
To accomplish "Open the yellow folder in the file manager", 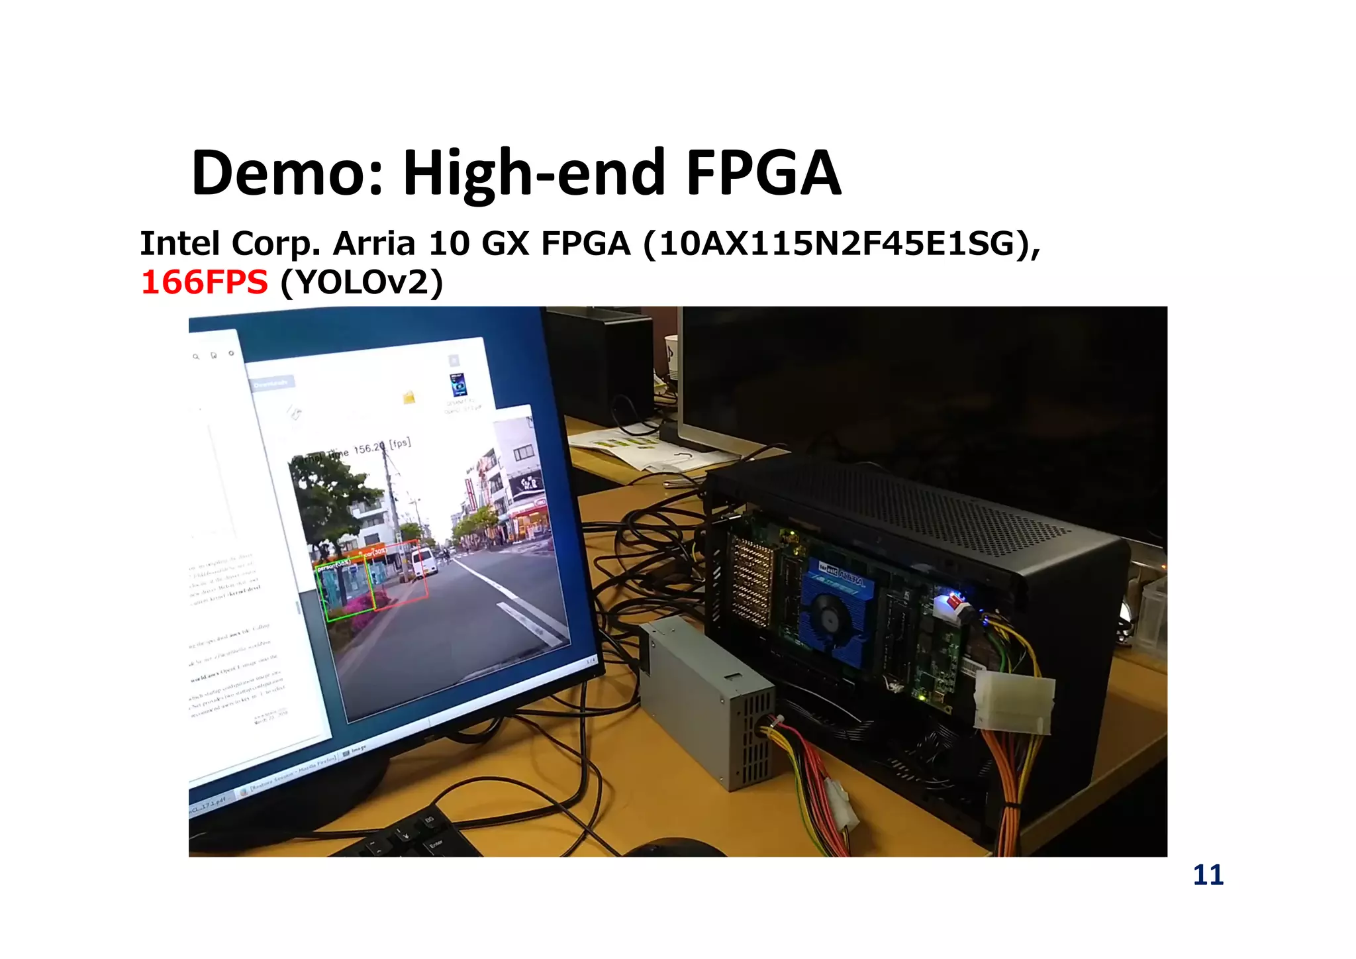I will coord(409,397).
